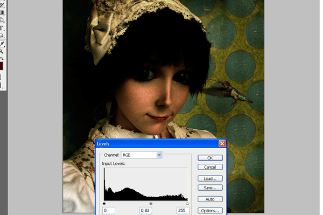Select the Zoom magnifier tool
Image resolution: width=323 pixels, height=215 pixels.
(x=2, y=51)
